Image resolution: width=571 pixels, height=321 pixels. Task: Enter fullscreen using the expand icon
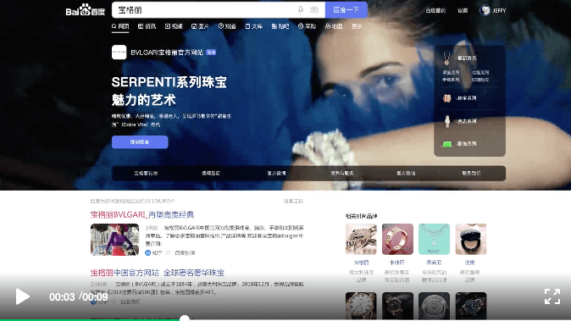(552, 296)
